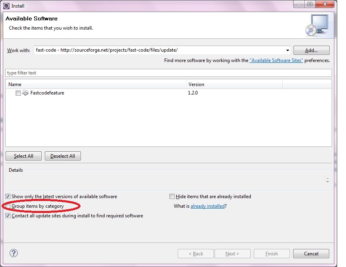Click the Fastcodefeature plugin icon

(x=26, y=93)
